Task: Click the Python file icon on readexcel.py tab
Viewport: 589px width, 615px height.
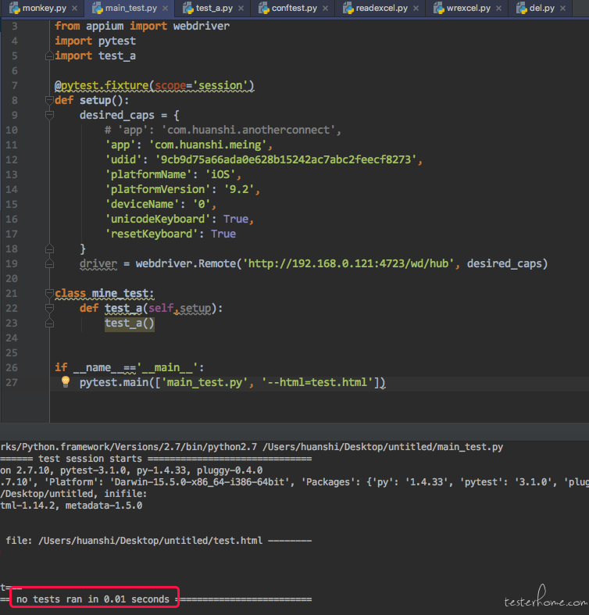Action: click(x=348, y=8)
